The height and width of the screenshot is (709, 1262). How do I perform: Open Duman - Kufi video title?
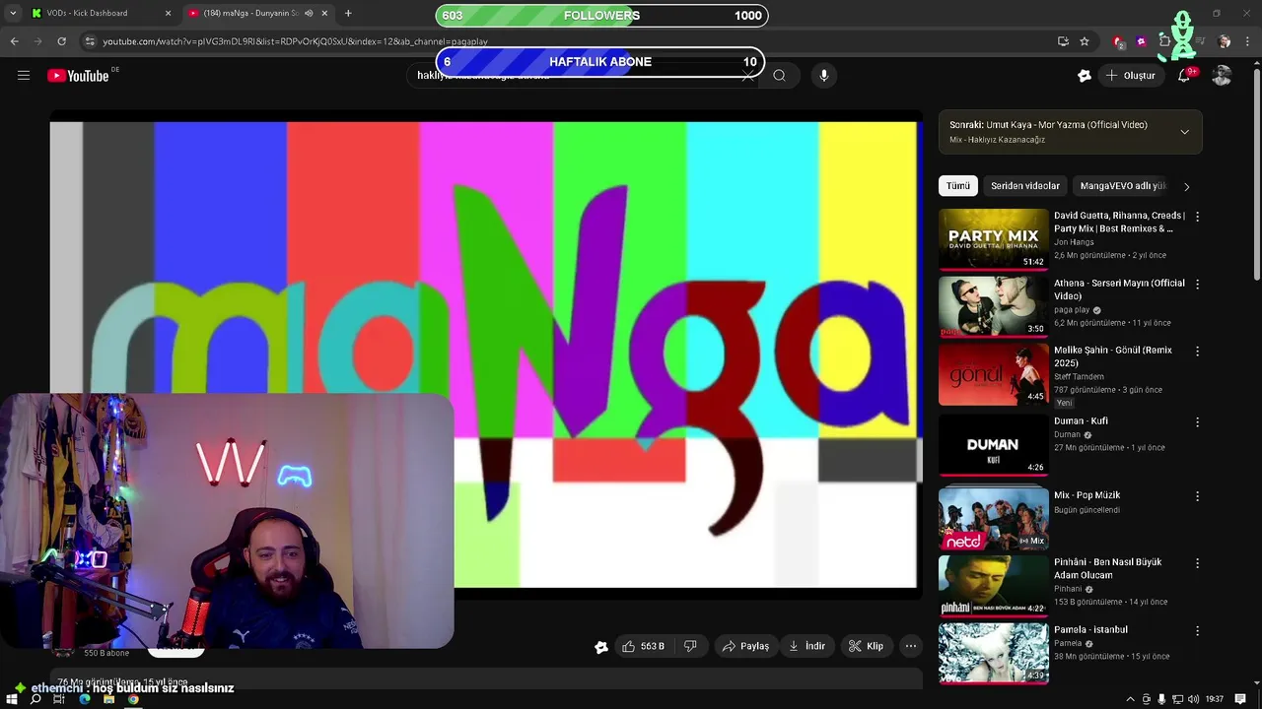[x=1081, y=420]
